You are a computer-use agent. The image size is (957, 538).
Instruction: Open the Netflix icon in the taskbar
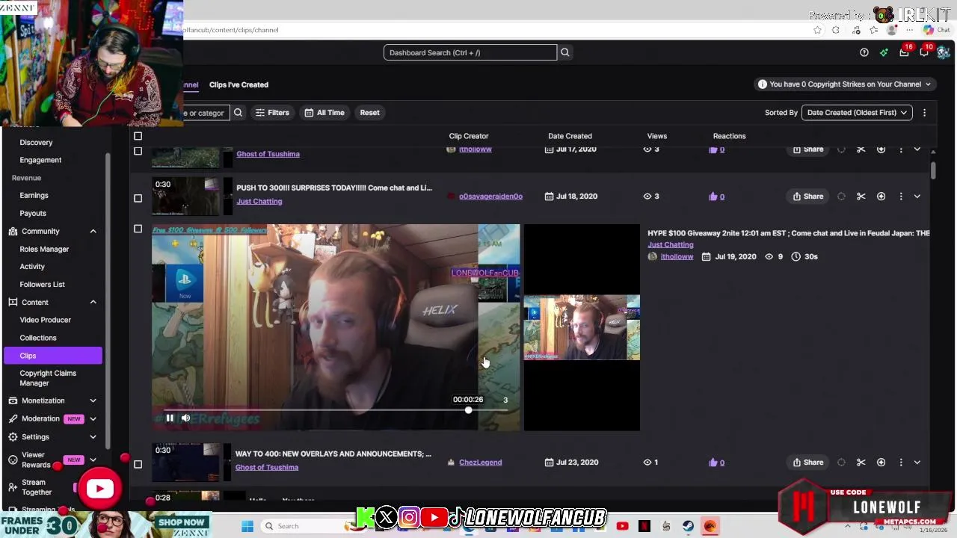[x=644, y=526]
